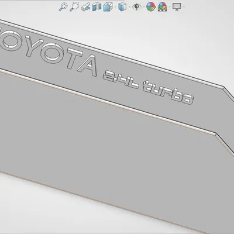Expand the Apply Scene dropdown arrow

[170, 8]
